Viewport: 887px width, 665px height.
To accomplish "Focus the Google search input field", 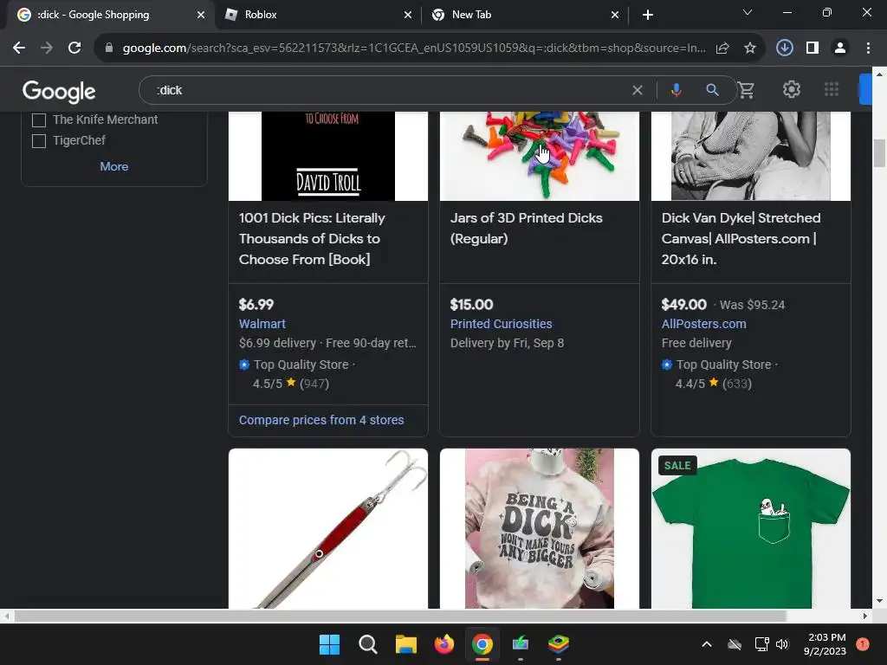I will coord(391,90).
